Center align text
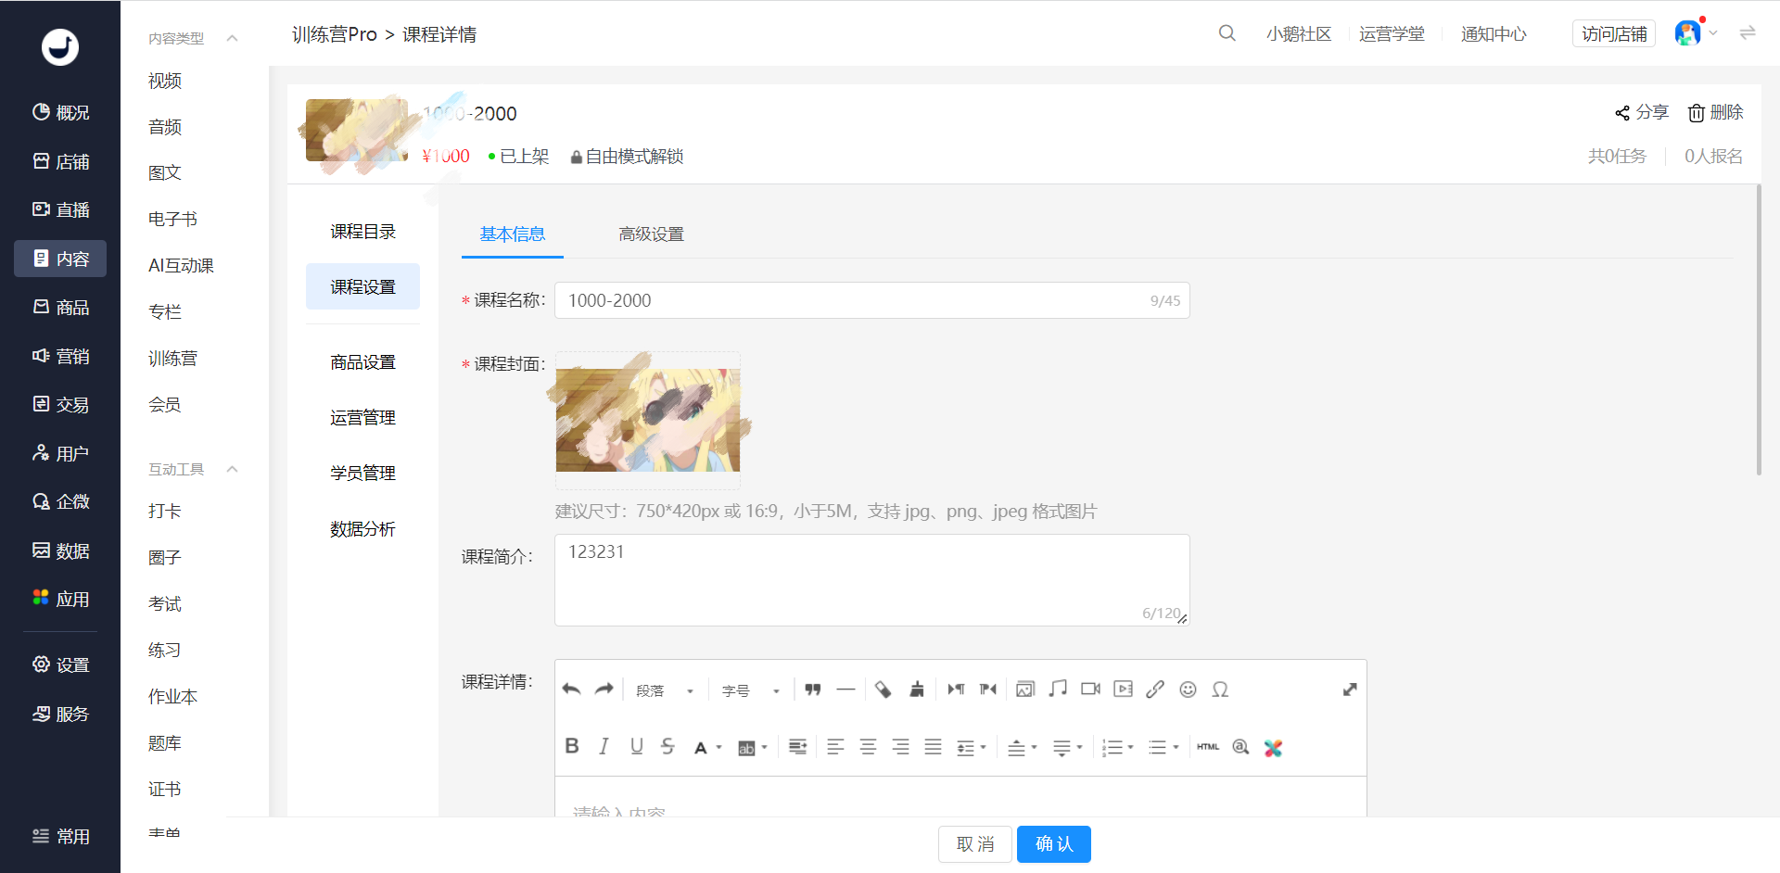 pyautogui.click(x=868, y=747)
